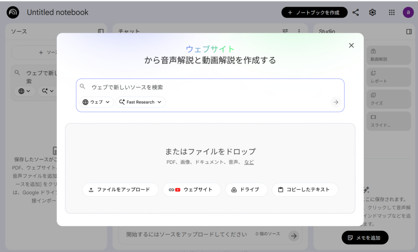This screenshot has height=252, width=418.
Task: Open the research mode dropdown in sources panel
Action: [x=47, y=91]
